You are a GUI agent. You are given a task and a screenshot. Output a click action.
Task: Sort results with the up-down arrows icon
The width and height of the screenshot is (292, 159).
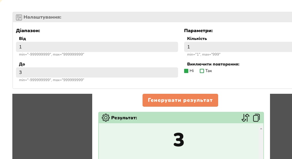(x=246, y=118)
